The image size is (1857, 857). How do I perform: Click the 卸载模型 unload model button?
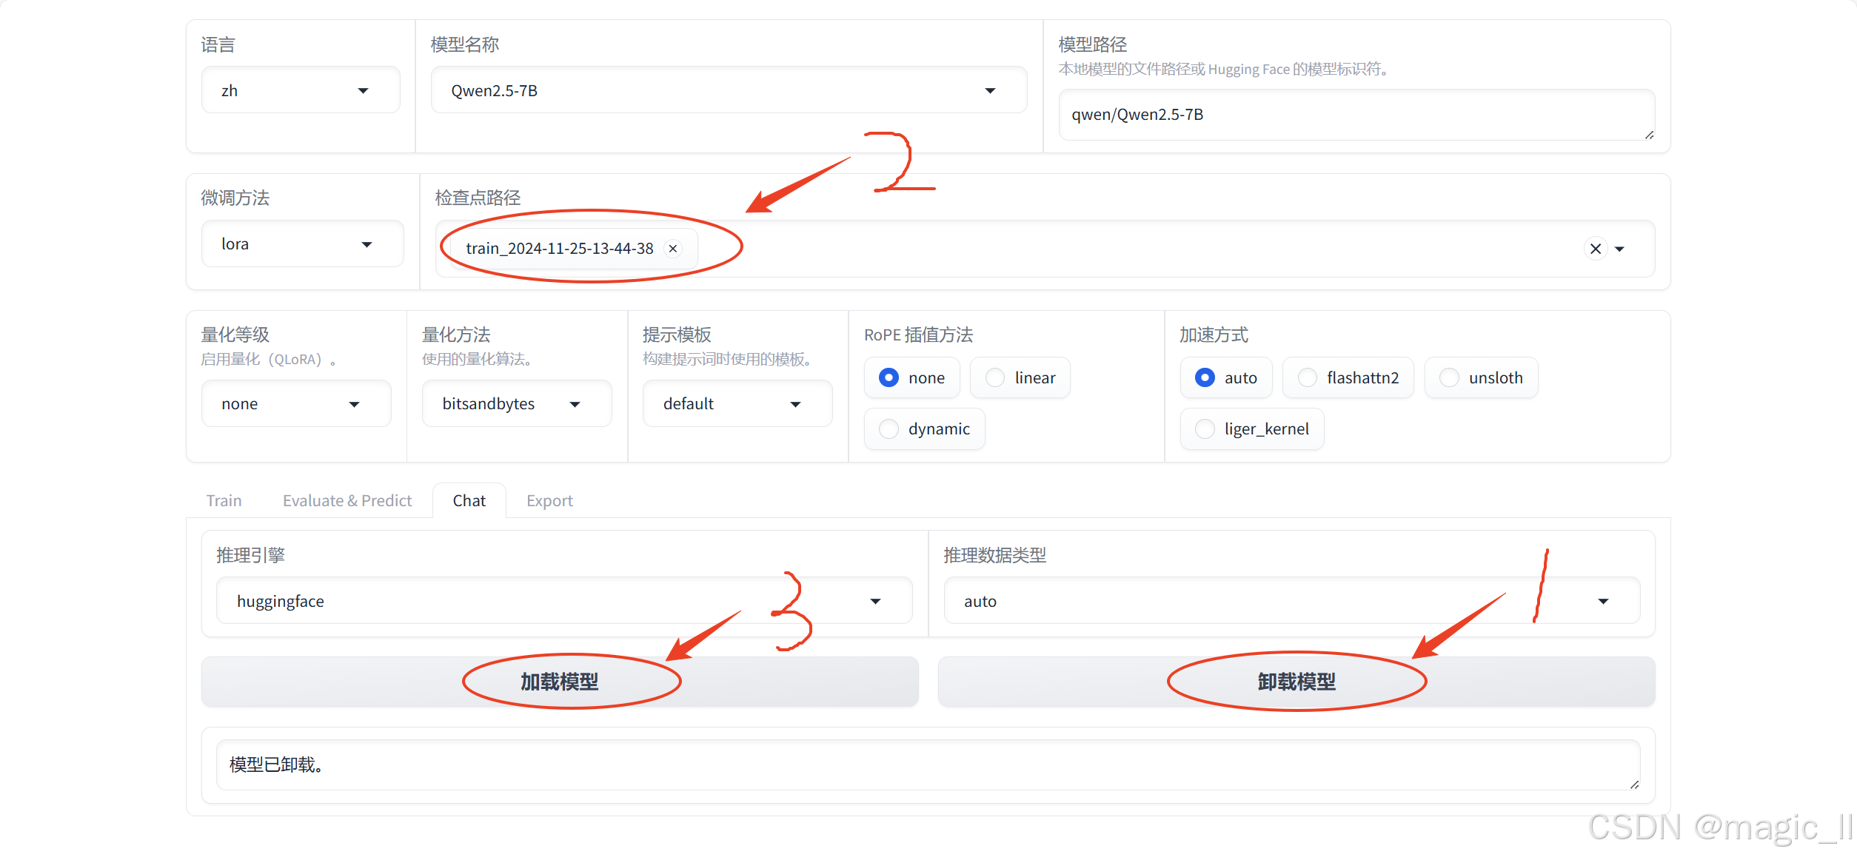click(1296, 682)
